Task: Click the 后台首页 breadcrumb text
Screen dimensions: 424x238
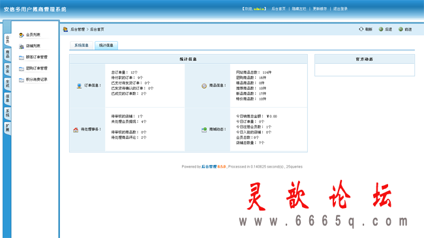Action: pyautogui.click(x=97, y=29)
